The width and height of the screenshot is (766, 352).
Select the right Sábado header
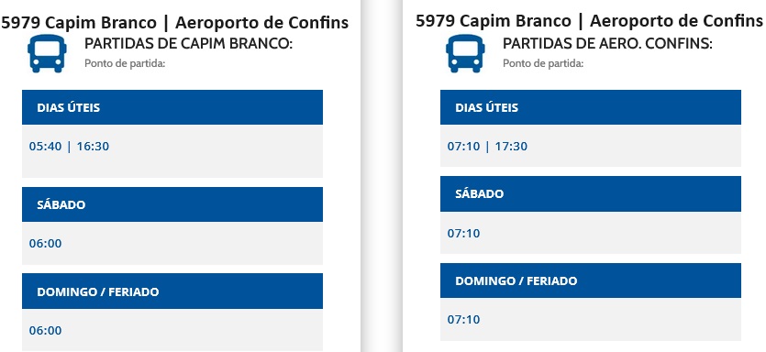click(591, 193)
